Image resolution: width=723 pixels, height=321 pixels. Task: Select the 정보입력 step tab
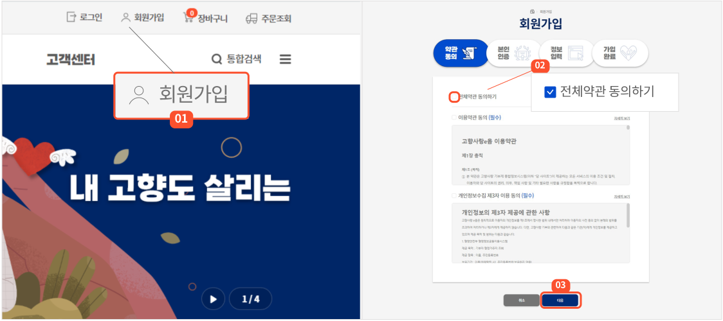point(567,53)
